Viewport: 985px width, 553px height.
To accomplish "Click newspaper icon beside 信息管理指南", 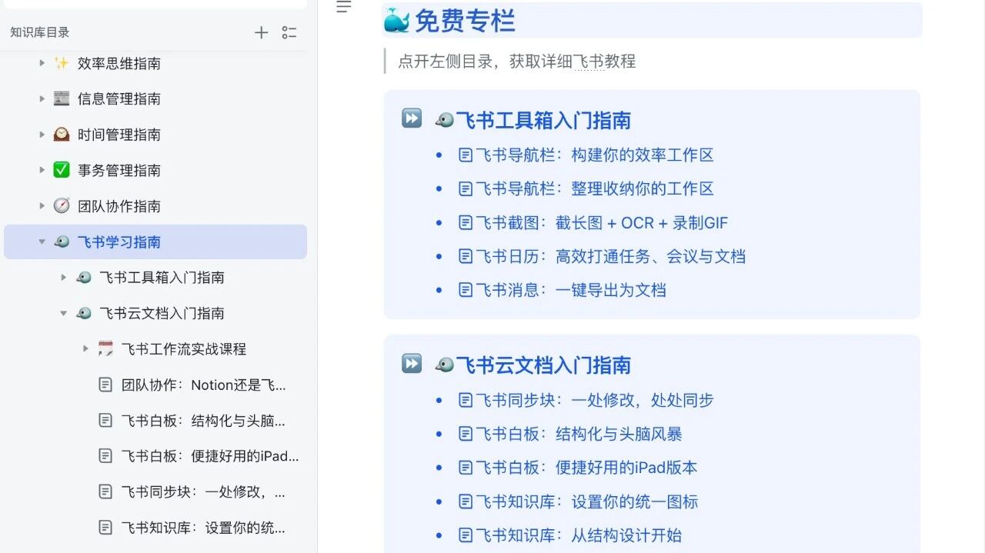I will coord(62,98).
